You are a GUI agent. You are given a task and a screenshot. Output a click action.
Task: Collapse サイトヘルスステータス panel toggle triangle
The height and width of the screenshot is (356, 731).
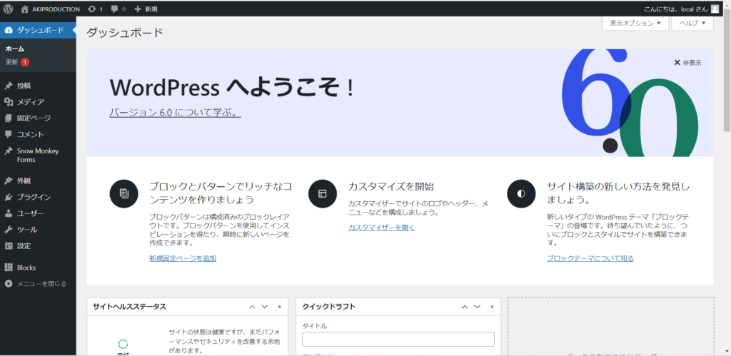click(280, 307)
